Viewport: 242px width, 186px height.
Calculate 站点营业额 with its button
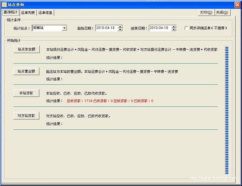[x=26, y=71]
